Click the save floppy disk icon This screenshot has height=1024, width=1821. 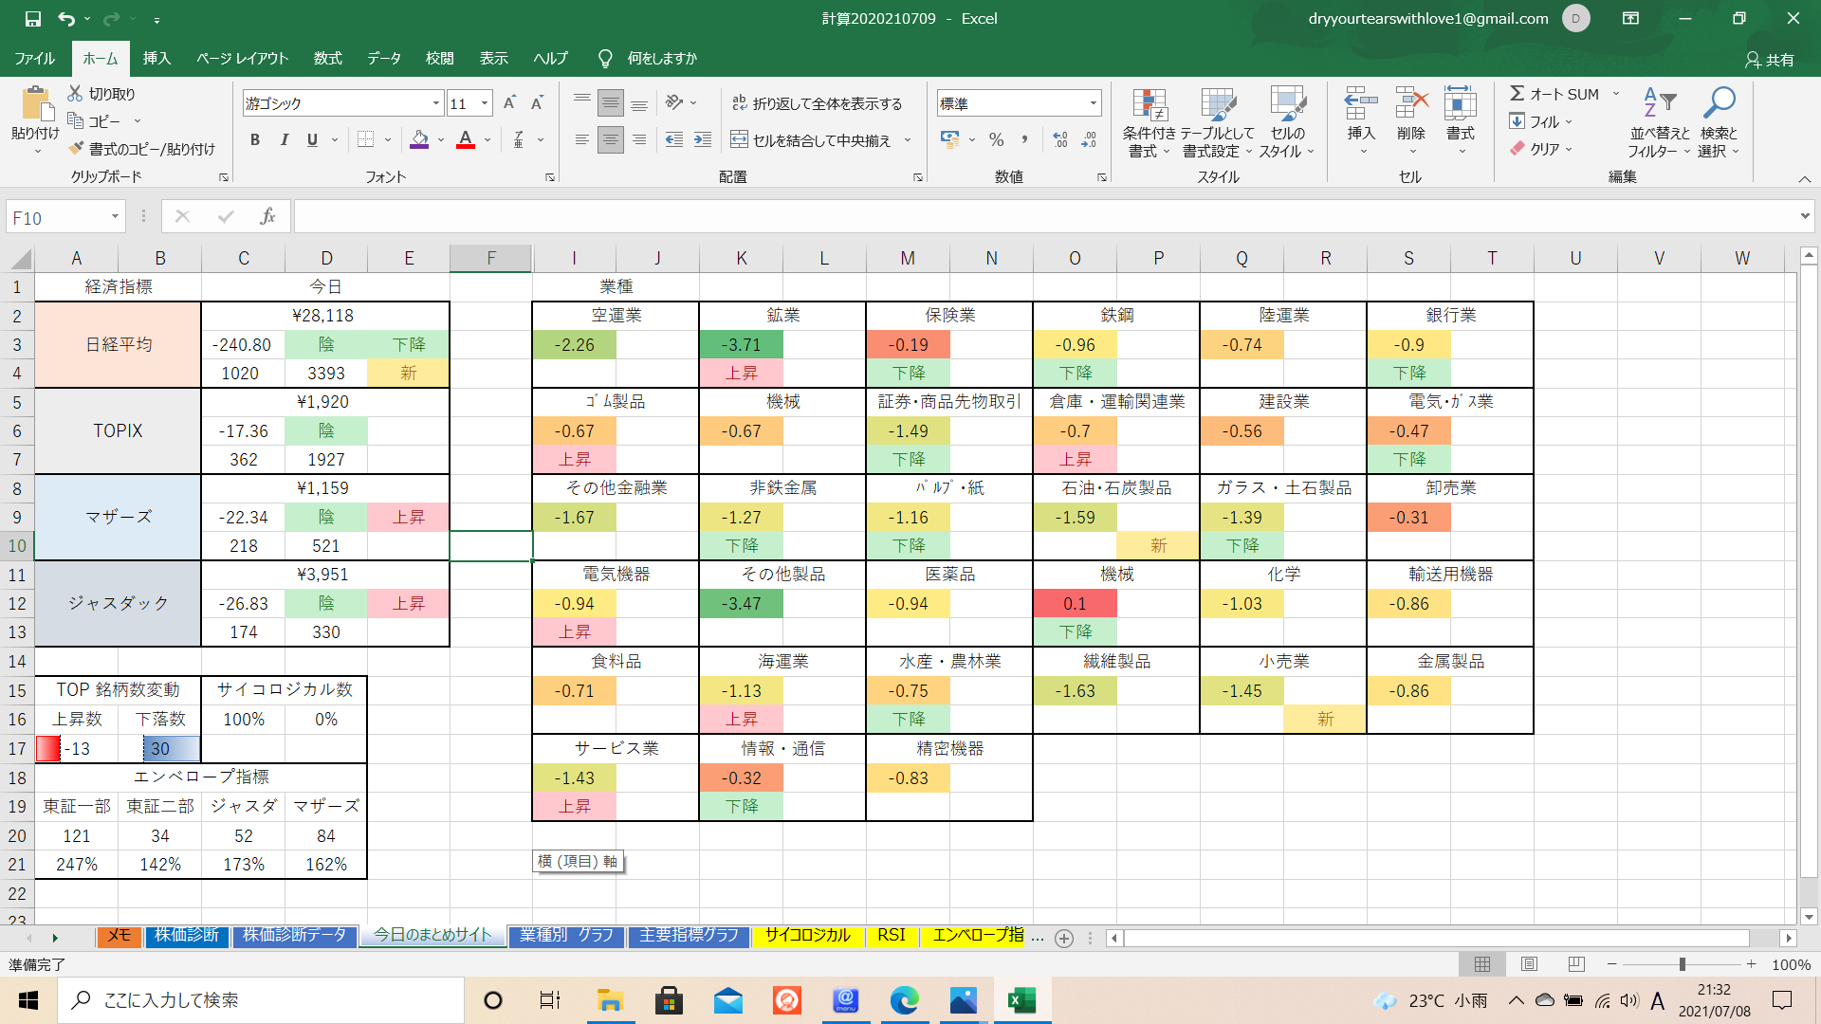[x=32, y=18]
